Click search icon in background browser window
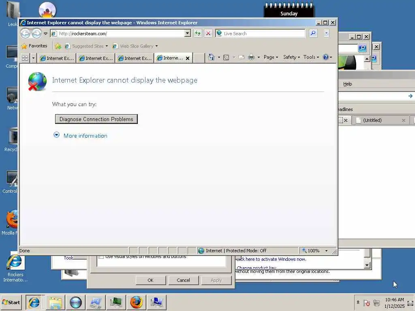This screenshot has height=311, width=415. pyautogui.click(x=362, y=48)
